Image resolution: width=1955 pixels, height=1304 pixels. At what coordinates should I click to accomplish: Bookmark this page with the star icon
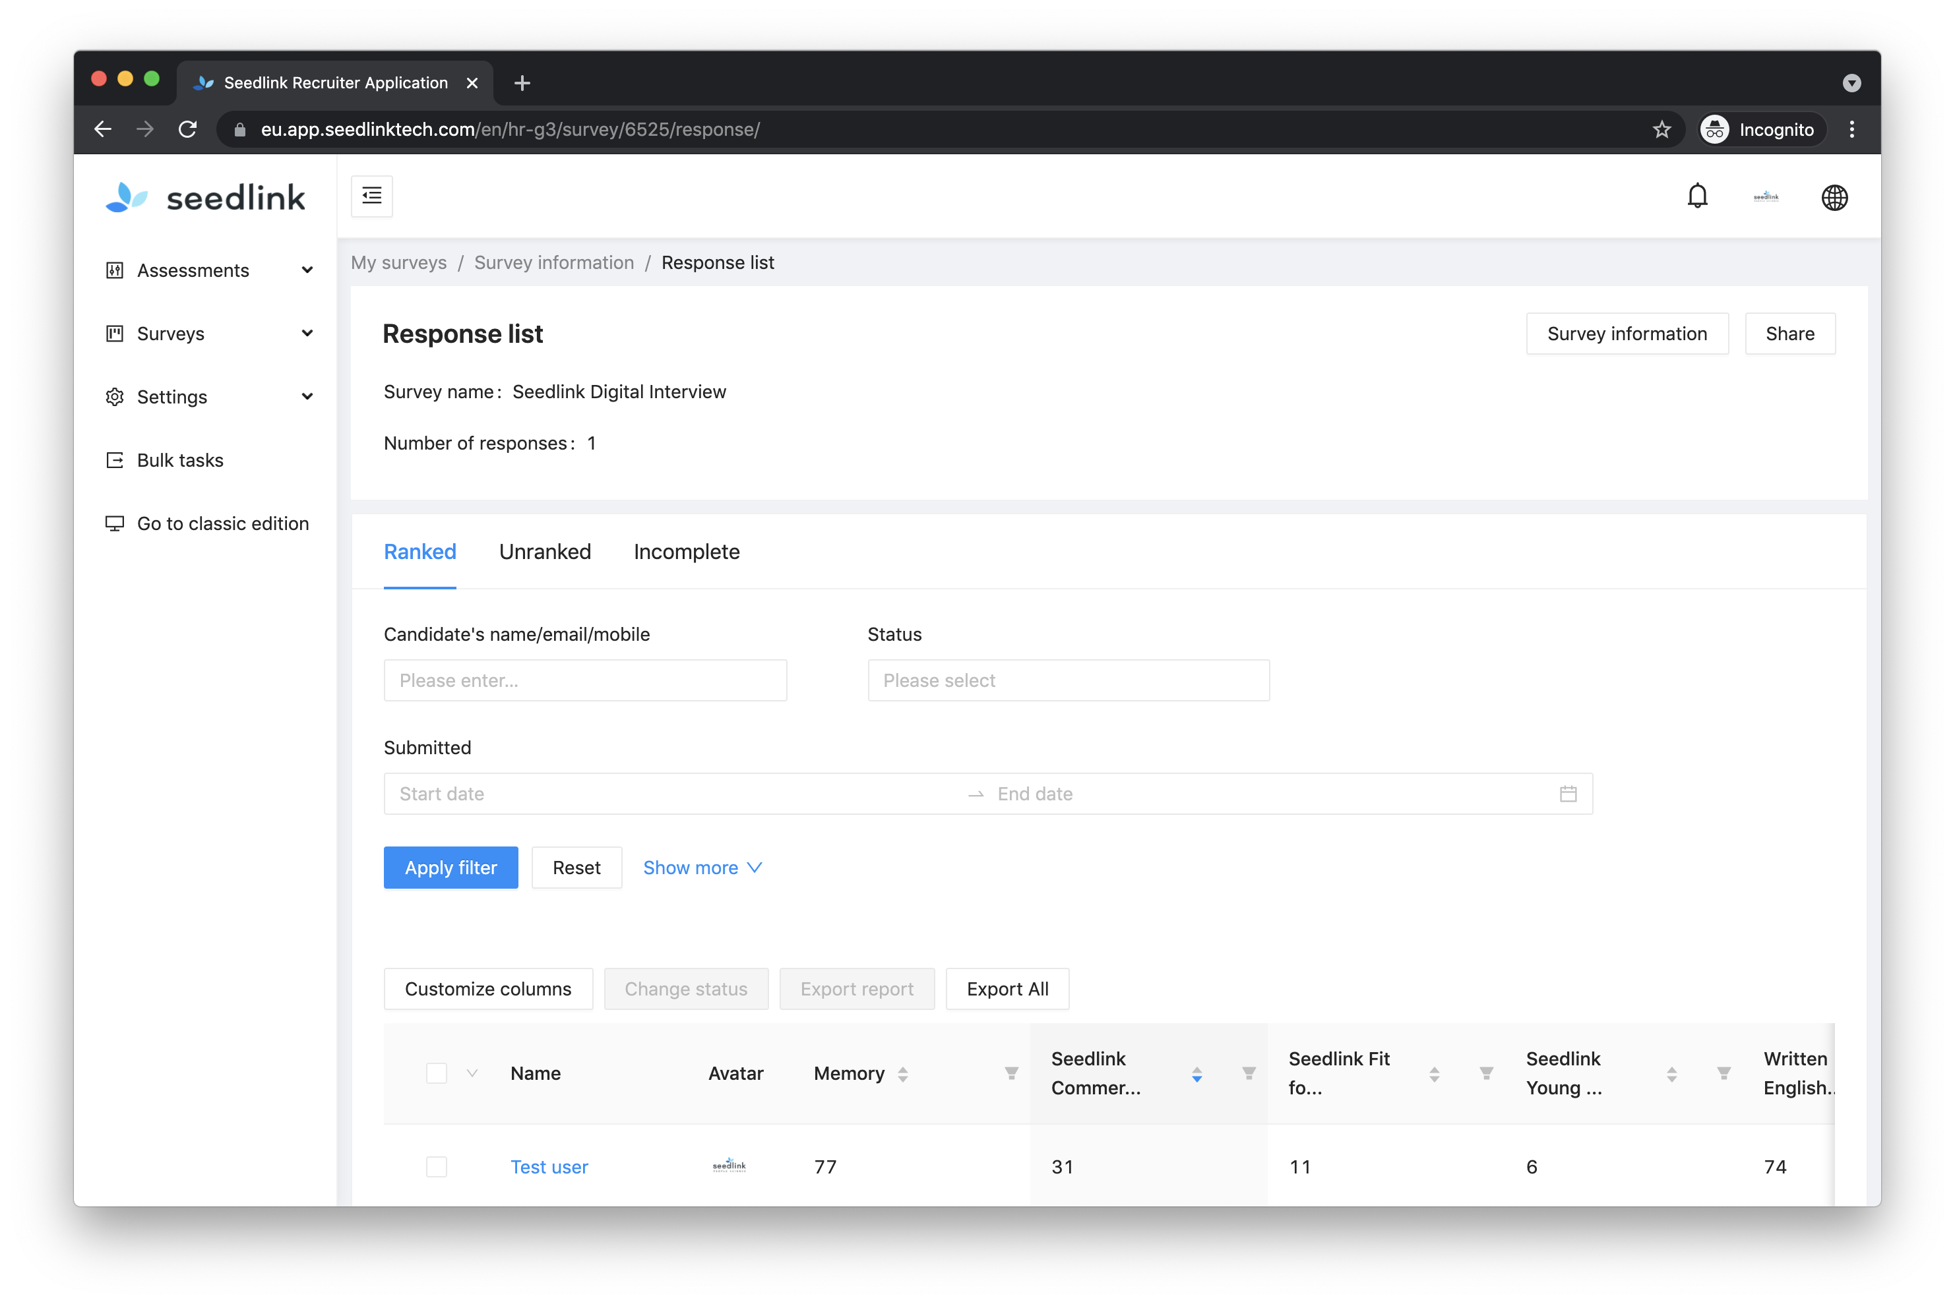point(1661,129)
